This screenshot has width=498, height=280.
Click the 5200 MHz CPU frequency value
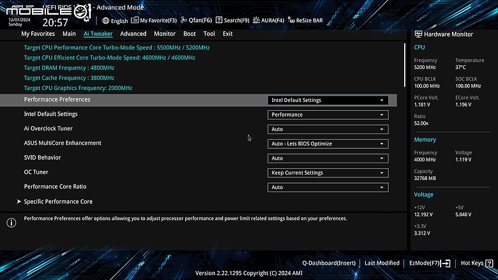(425, 67)
